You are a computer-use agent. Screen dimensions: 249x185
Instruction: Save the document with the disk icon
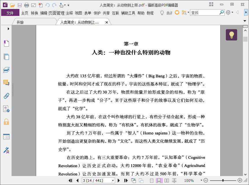20,5
